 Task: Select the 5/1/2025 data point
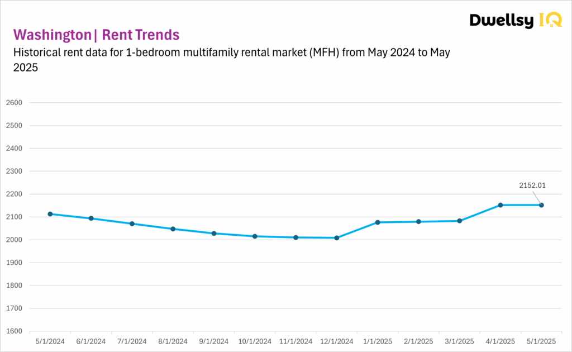pos(541,205)
